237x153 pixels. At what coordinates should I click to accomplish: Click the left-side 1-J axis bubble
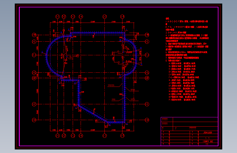[34, 55]
